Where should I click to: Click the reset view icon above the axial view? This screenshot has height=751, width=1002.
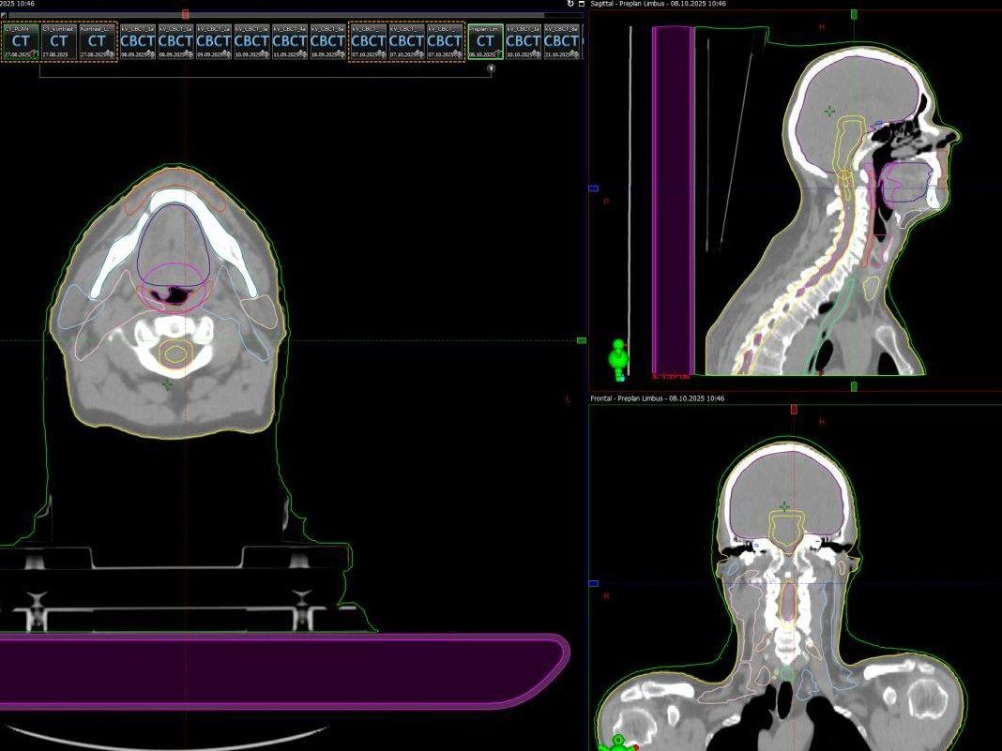[x=570, y=4]
